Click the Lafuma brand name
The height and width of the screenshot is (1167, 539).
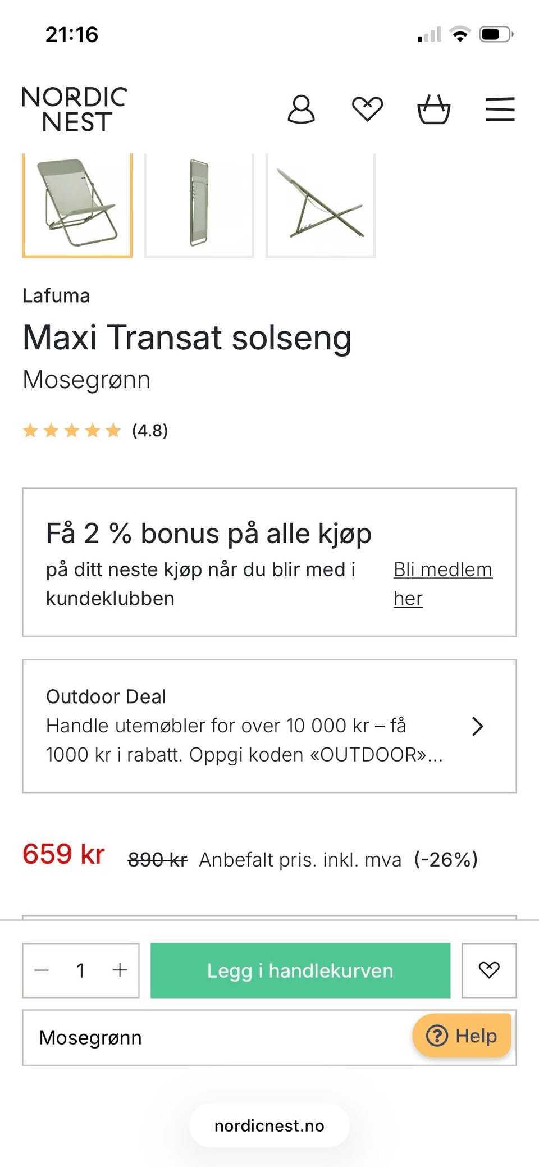[56, 296]
